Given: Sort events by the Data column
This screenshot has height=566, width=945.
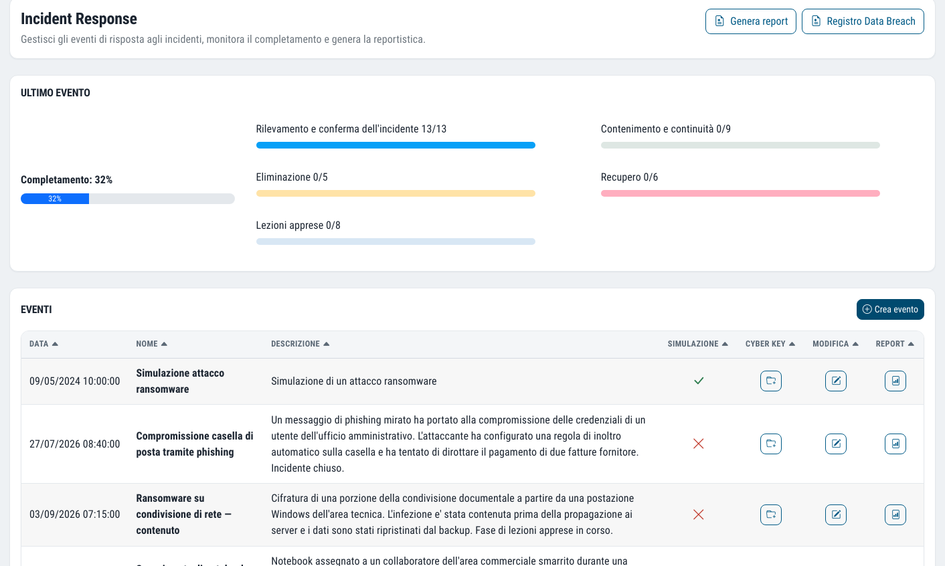Looking at the screenshot, I should [44, 344].
